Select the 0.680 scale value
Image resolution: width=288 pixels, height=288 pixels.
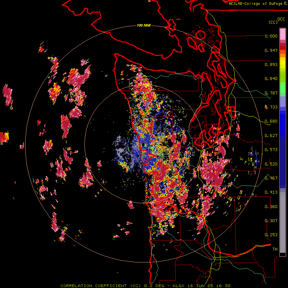coord(271,121)
